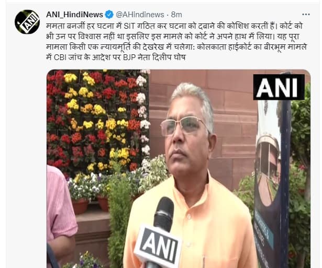Open the three-dot more options menu

tap(306, 15)
